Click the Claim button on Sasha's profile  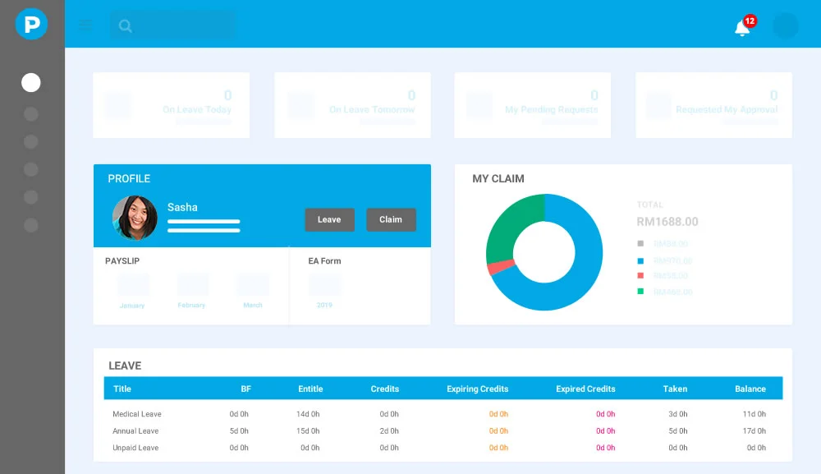tap(391, 219)
